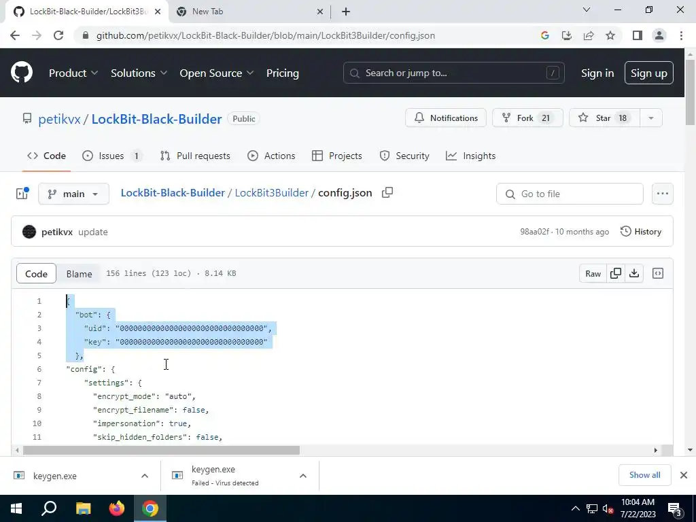Image resolution: width=696 pixels, height=522 pixels.
Task: Open File Explorer from the taskbar
Action: tap(83, 508)
